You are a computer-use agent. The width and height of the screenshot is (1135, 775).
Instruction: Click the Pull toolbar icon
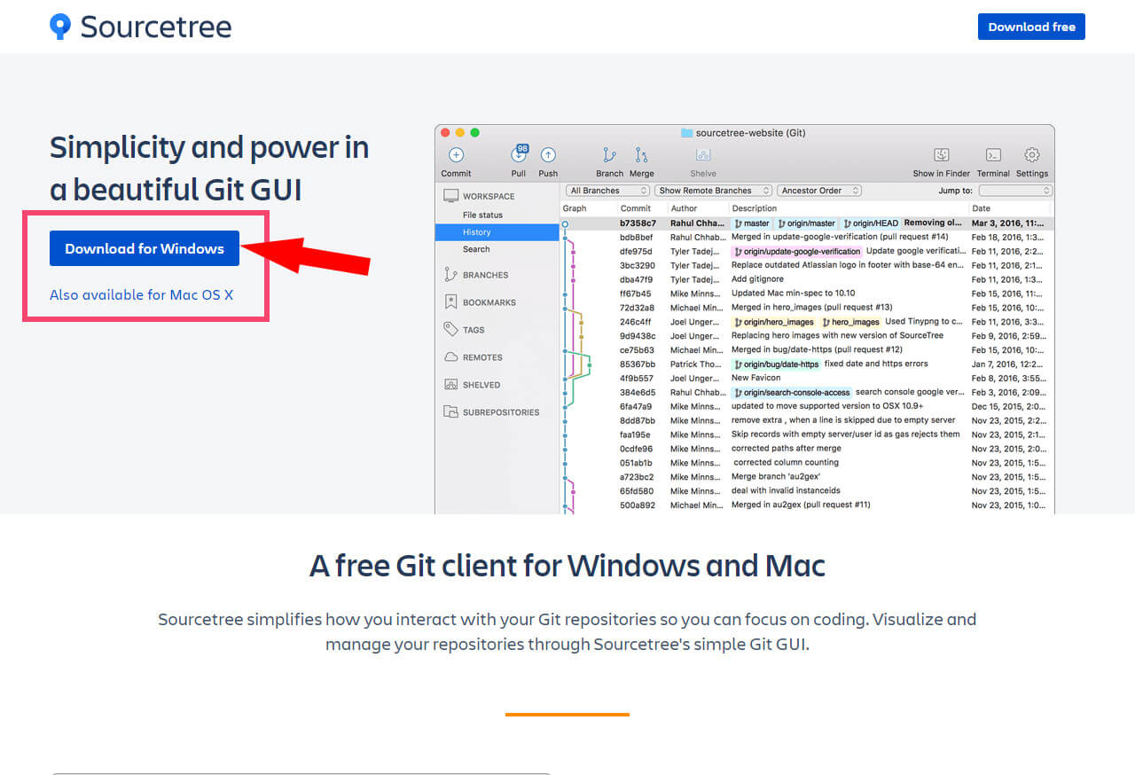coord(518,154)
